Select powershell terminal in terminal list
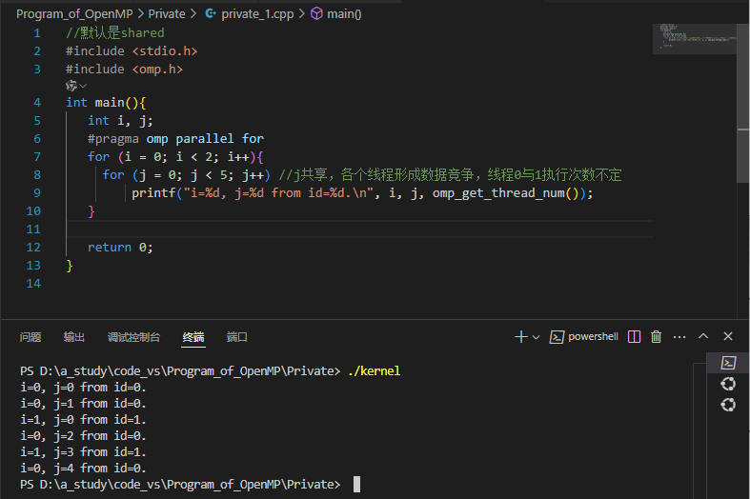Screen dimensions: 750x499 coord(728,363)
